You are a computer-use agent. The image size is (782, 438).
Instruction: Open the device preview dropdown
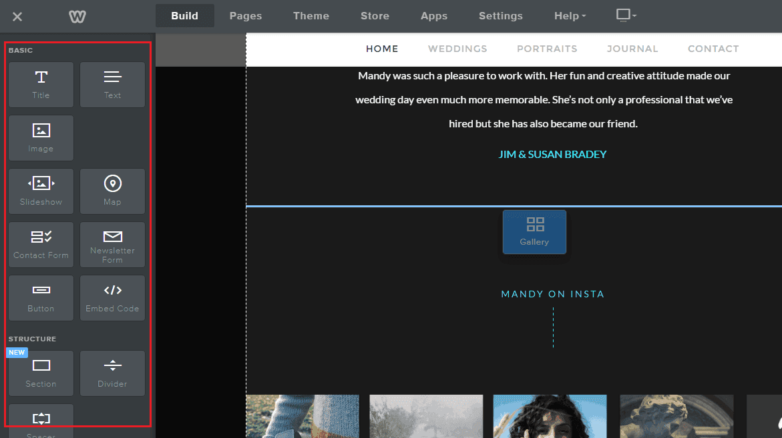click(626, 15)
